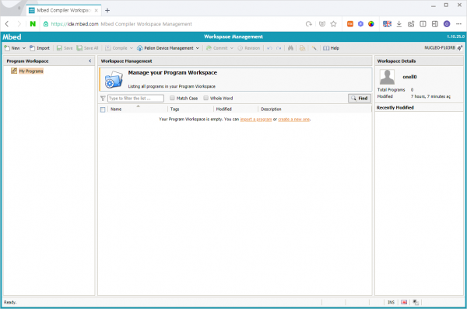Close the Mbed Compiler Workspace tab

97,10
